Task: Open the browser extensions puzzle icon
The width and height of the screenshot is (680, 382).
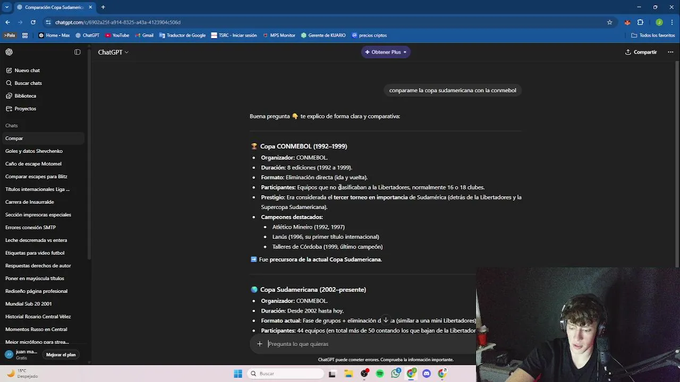Action: pyautogui.click(x=640, y=22)
